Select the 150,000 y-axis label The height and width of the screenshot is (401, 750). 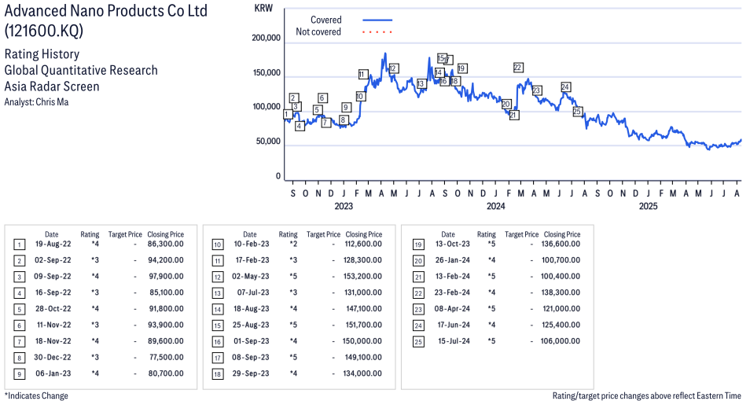267,73
